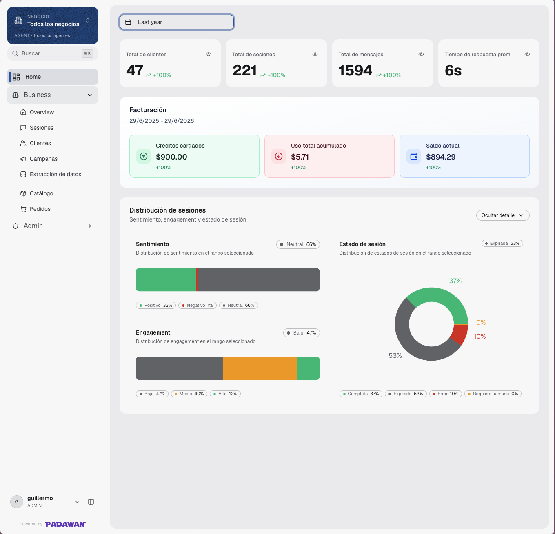555x534 pixels.
Task: Toggle eye icon on Total de mensajes
Action: [421, 54]
